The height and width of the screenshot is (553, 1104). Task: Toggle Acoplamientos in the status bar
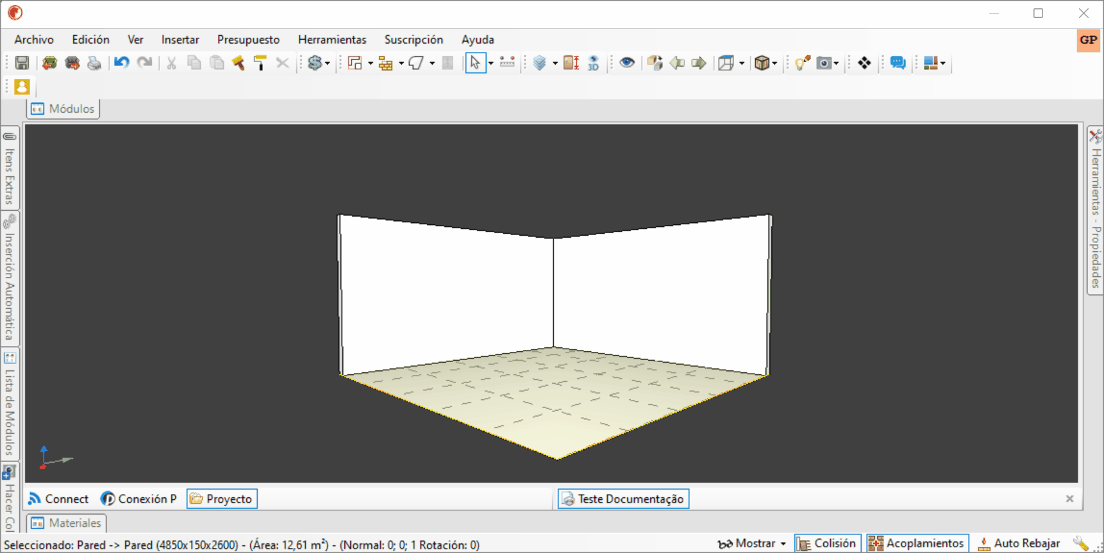(917, 543)
